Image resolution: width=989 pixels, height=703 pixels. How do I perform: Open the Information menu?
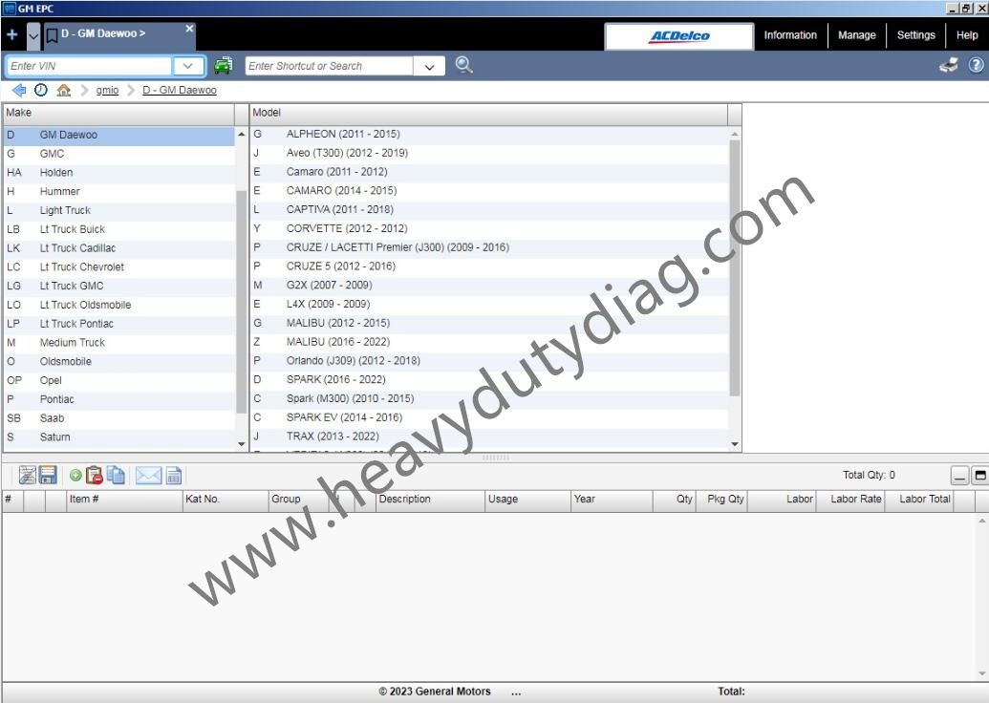pos(790,35)
